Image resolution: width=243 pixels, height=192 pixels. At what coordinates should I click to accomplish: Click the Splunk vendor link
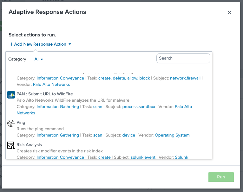[181, 157]
